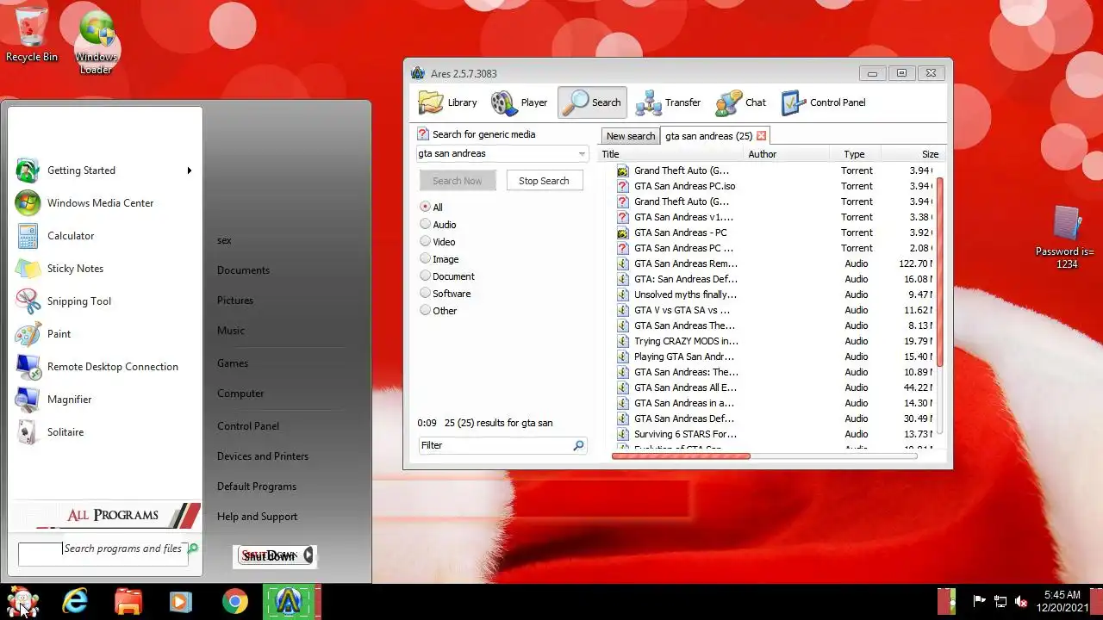Switch to the Transfer section in Ares
This screenshot has width=1103, height=620.
pos(669,102)
